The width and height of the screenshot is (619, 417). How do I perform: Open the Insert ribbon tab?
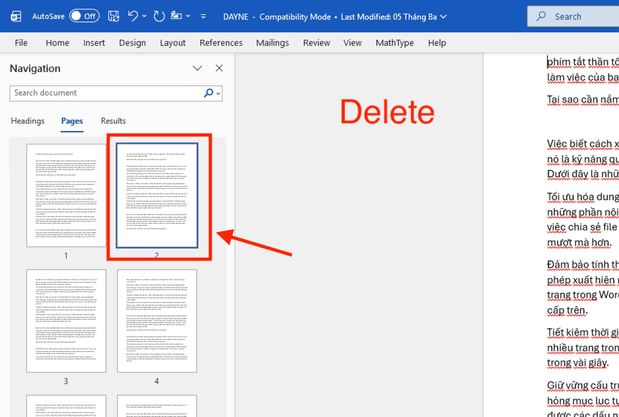pos(94,42)
